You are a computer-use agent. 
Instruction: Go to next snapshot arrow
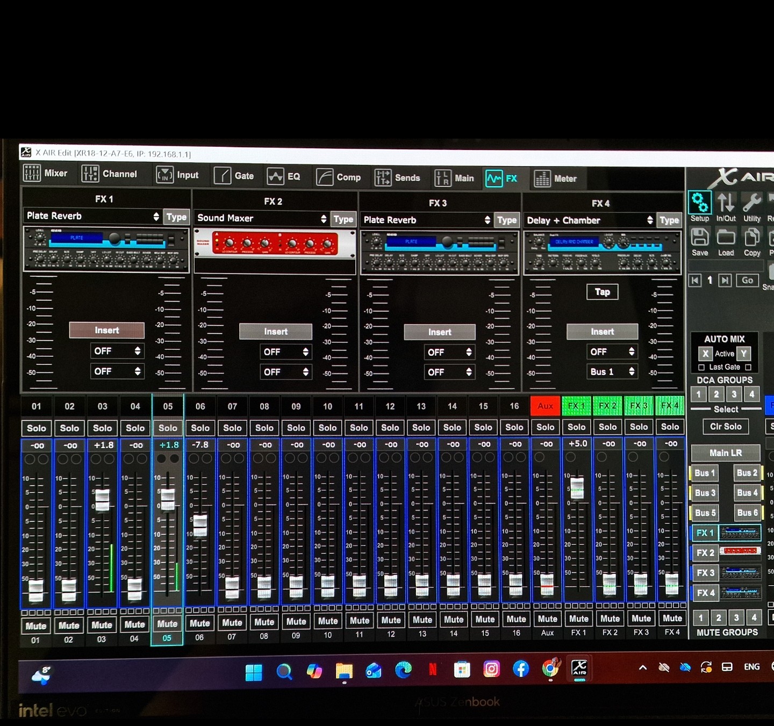point(725,280)
